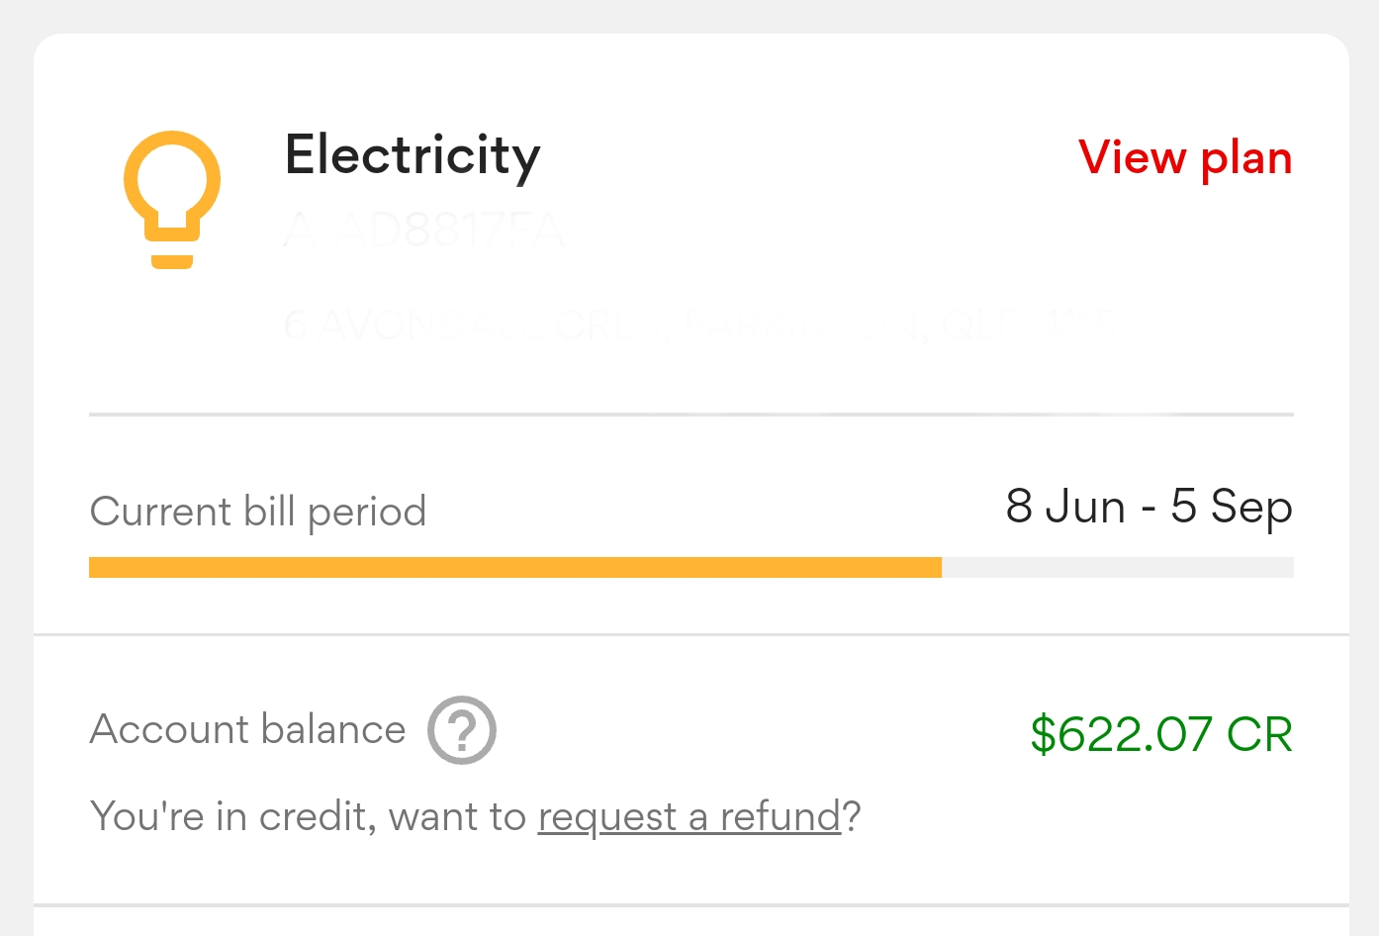Click the 8 Jun - 5 Sep date range

1148,507
